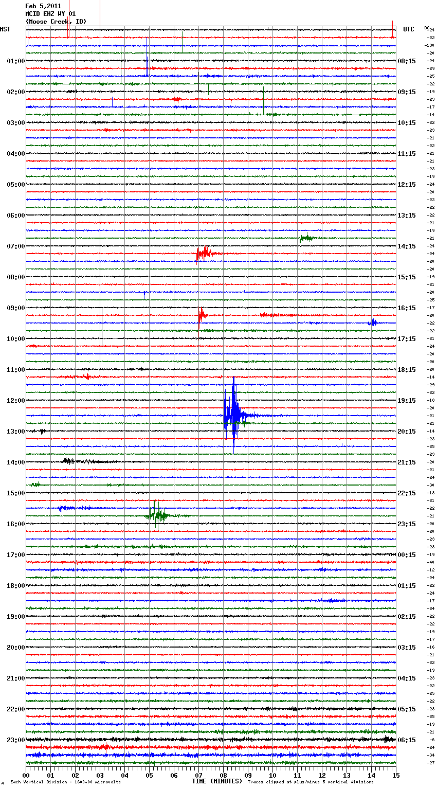This screenshot has width=437, height=789.
Task: Click the "08" minute tick label on bottom axis
Action: [223, 775]
